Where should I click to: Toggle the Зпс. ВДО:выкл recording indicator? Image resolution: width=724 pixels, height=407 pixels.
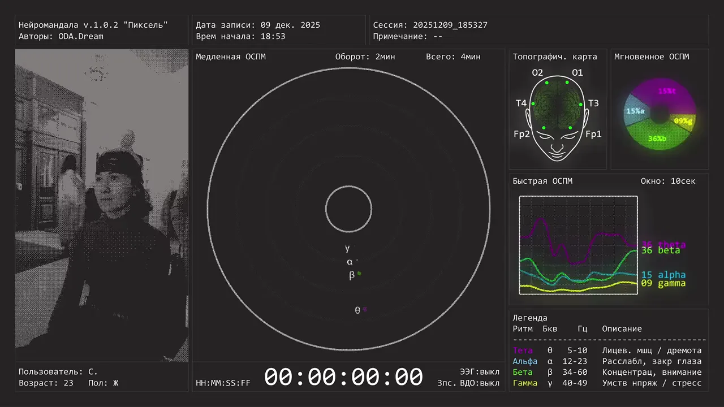(x=468, y=383)
